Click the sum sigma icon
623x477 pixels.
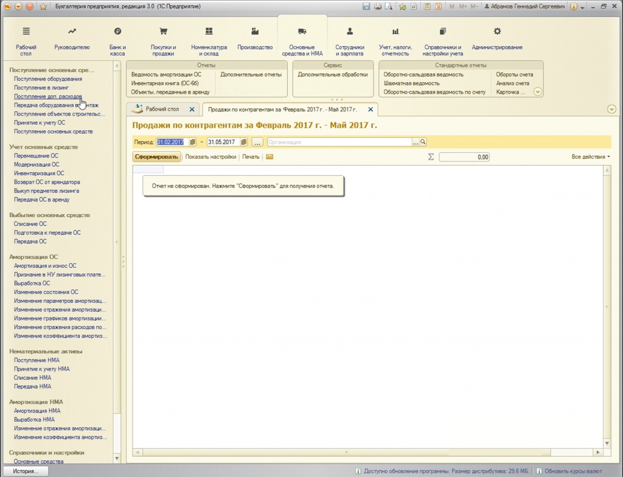[x=431, y=157]
